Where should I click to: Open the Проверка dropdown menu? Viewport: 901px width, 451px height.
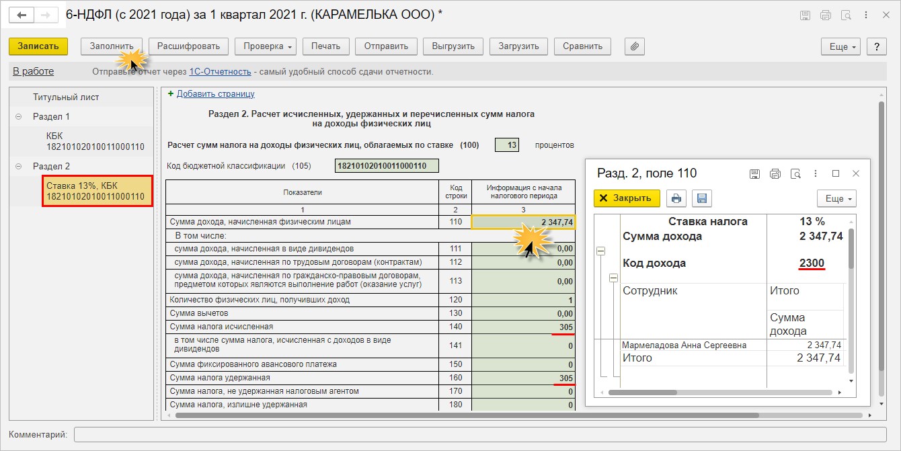tap(266, 46)
